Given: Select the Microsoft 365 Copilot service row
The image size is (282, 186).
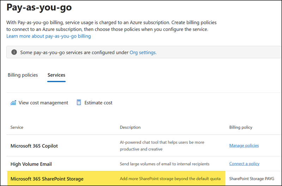Looking at the screenshot, I should click(144, 146).
